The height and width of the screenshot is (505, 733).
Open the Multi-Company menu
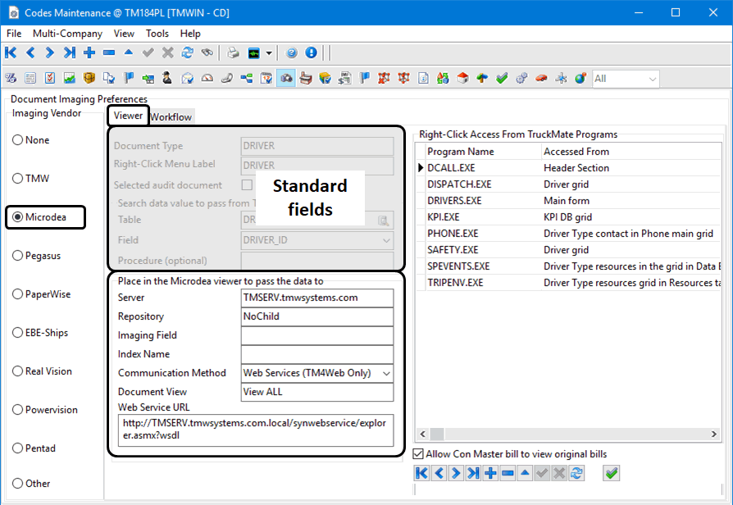click(x=67, y=34)
